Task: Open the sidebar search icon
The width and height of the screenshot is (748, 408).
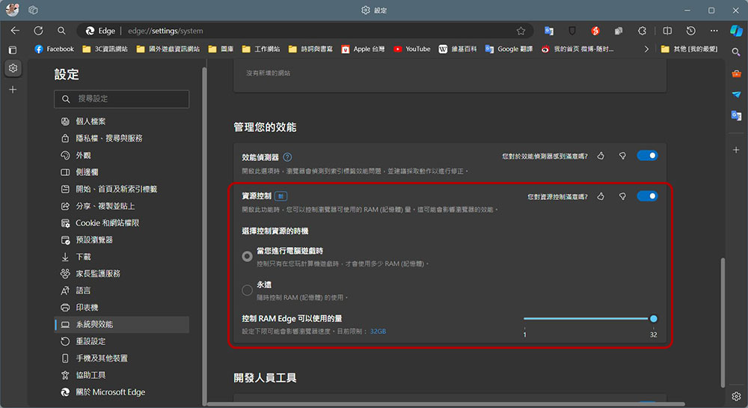Action: [x=736, y=52]
